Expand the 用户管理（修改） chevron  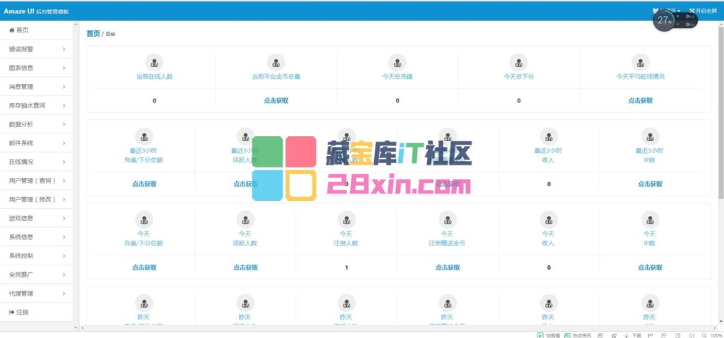coord(64,200)
